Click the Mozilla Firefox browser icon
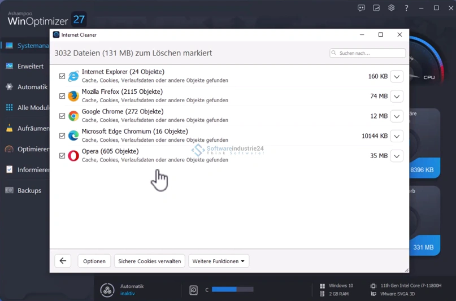The image size is (456, 301). pyautogui.click(x=73, y=96)
